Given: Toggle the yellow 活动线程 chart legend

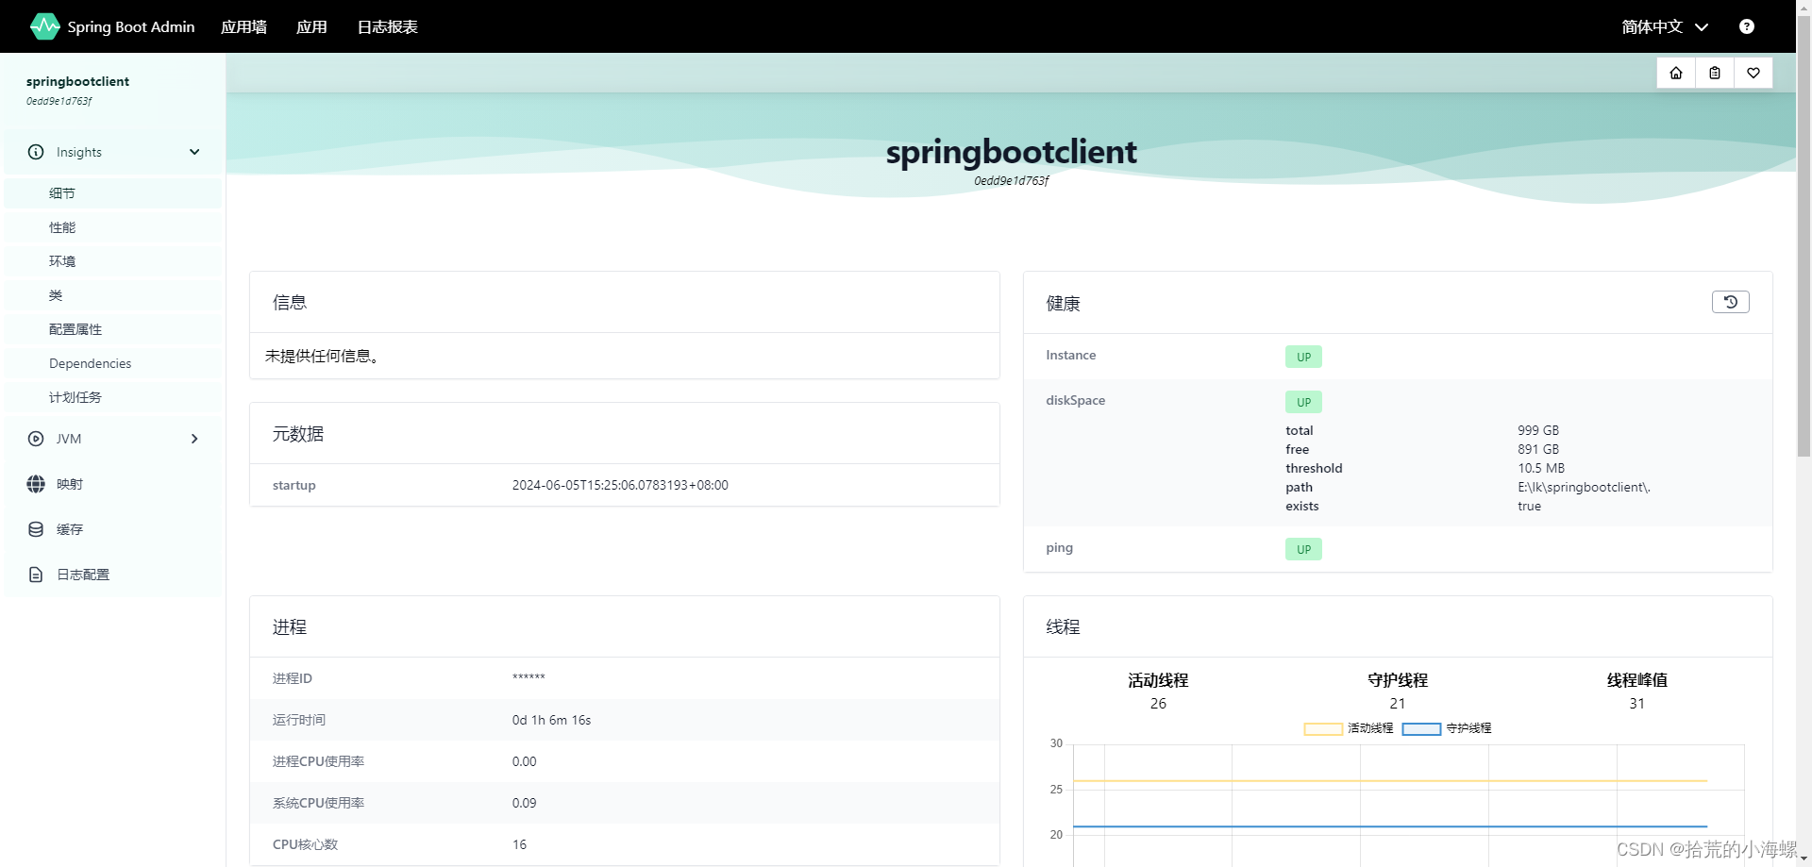Looking at the screenshot, I should 1323,728.
